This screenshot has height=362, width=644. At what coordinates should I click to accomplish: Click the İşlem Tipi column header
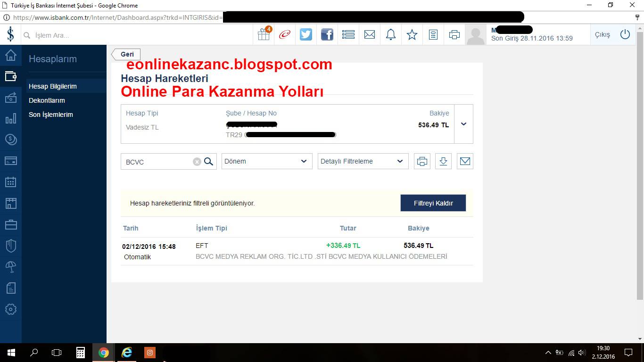[x=211, y=228]
